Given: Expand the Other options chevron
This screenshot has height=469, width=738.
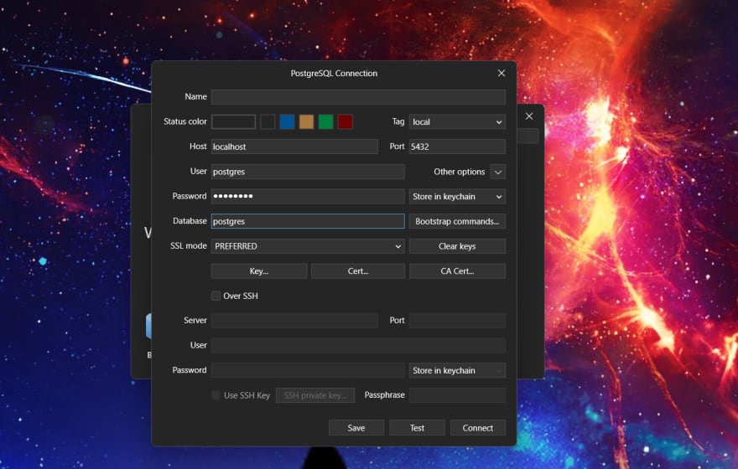Looking at the screenshot, I should click(x=497, y=172).
